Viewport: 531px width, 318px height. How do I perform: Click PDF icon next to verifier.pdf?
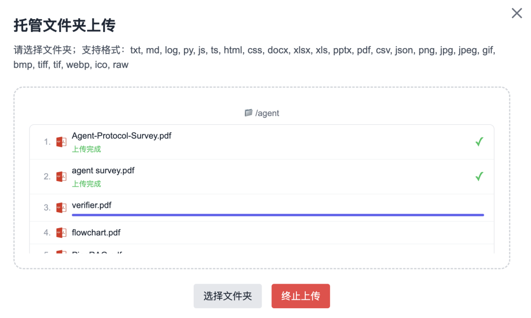click(x=61, y=207)
